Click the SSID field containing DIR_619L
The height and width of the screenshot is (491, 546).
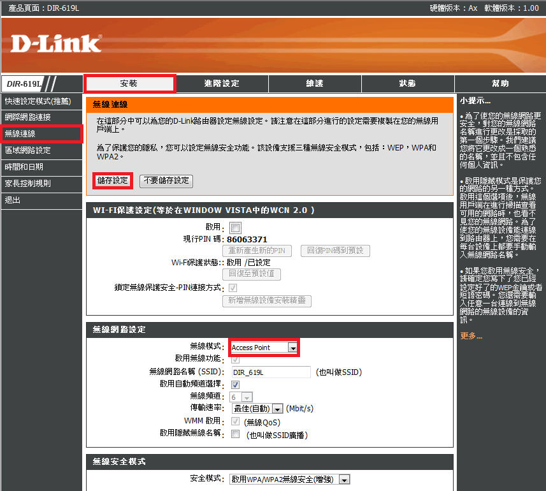pos(271,372)
